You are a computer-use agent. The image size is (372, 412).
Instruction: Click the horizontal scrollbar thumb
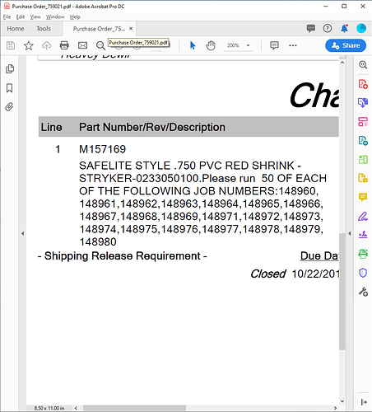click(x=134, y=408)
